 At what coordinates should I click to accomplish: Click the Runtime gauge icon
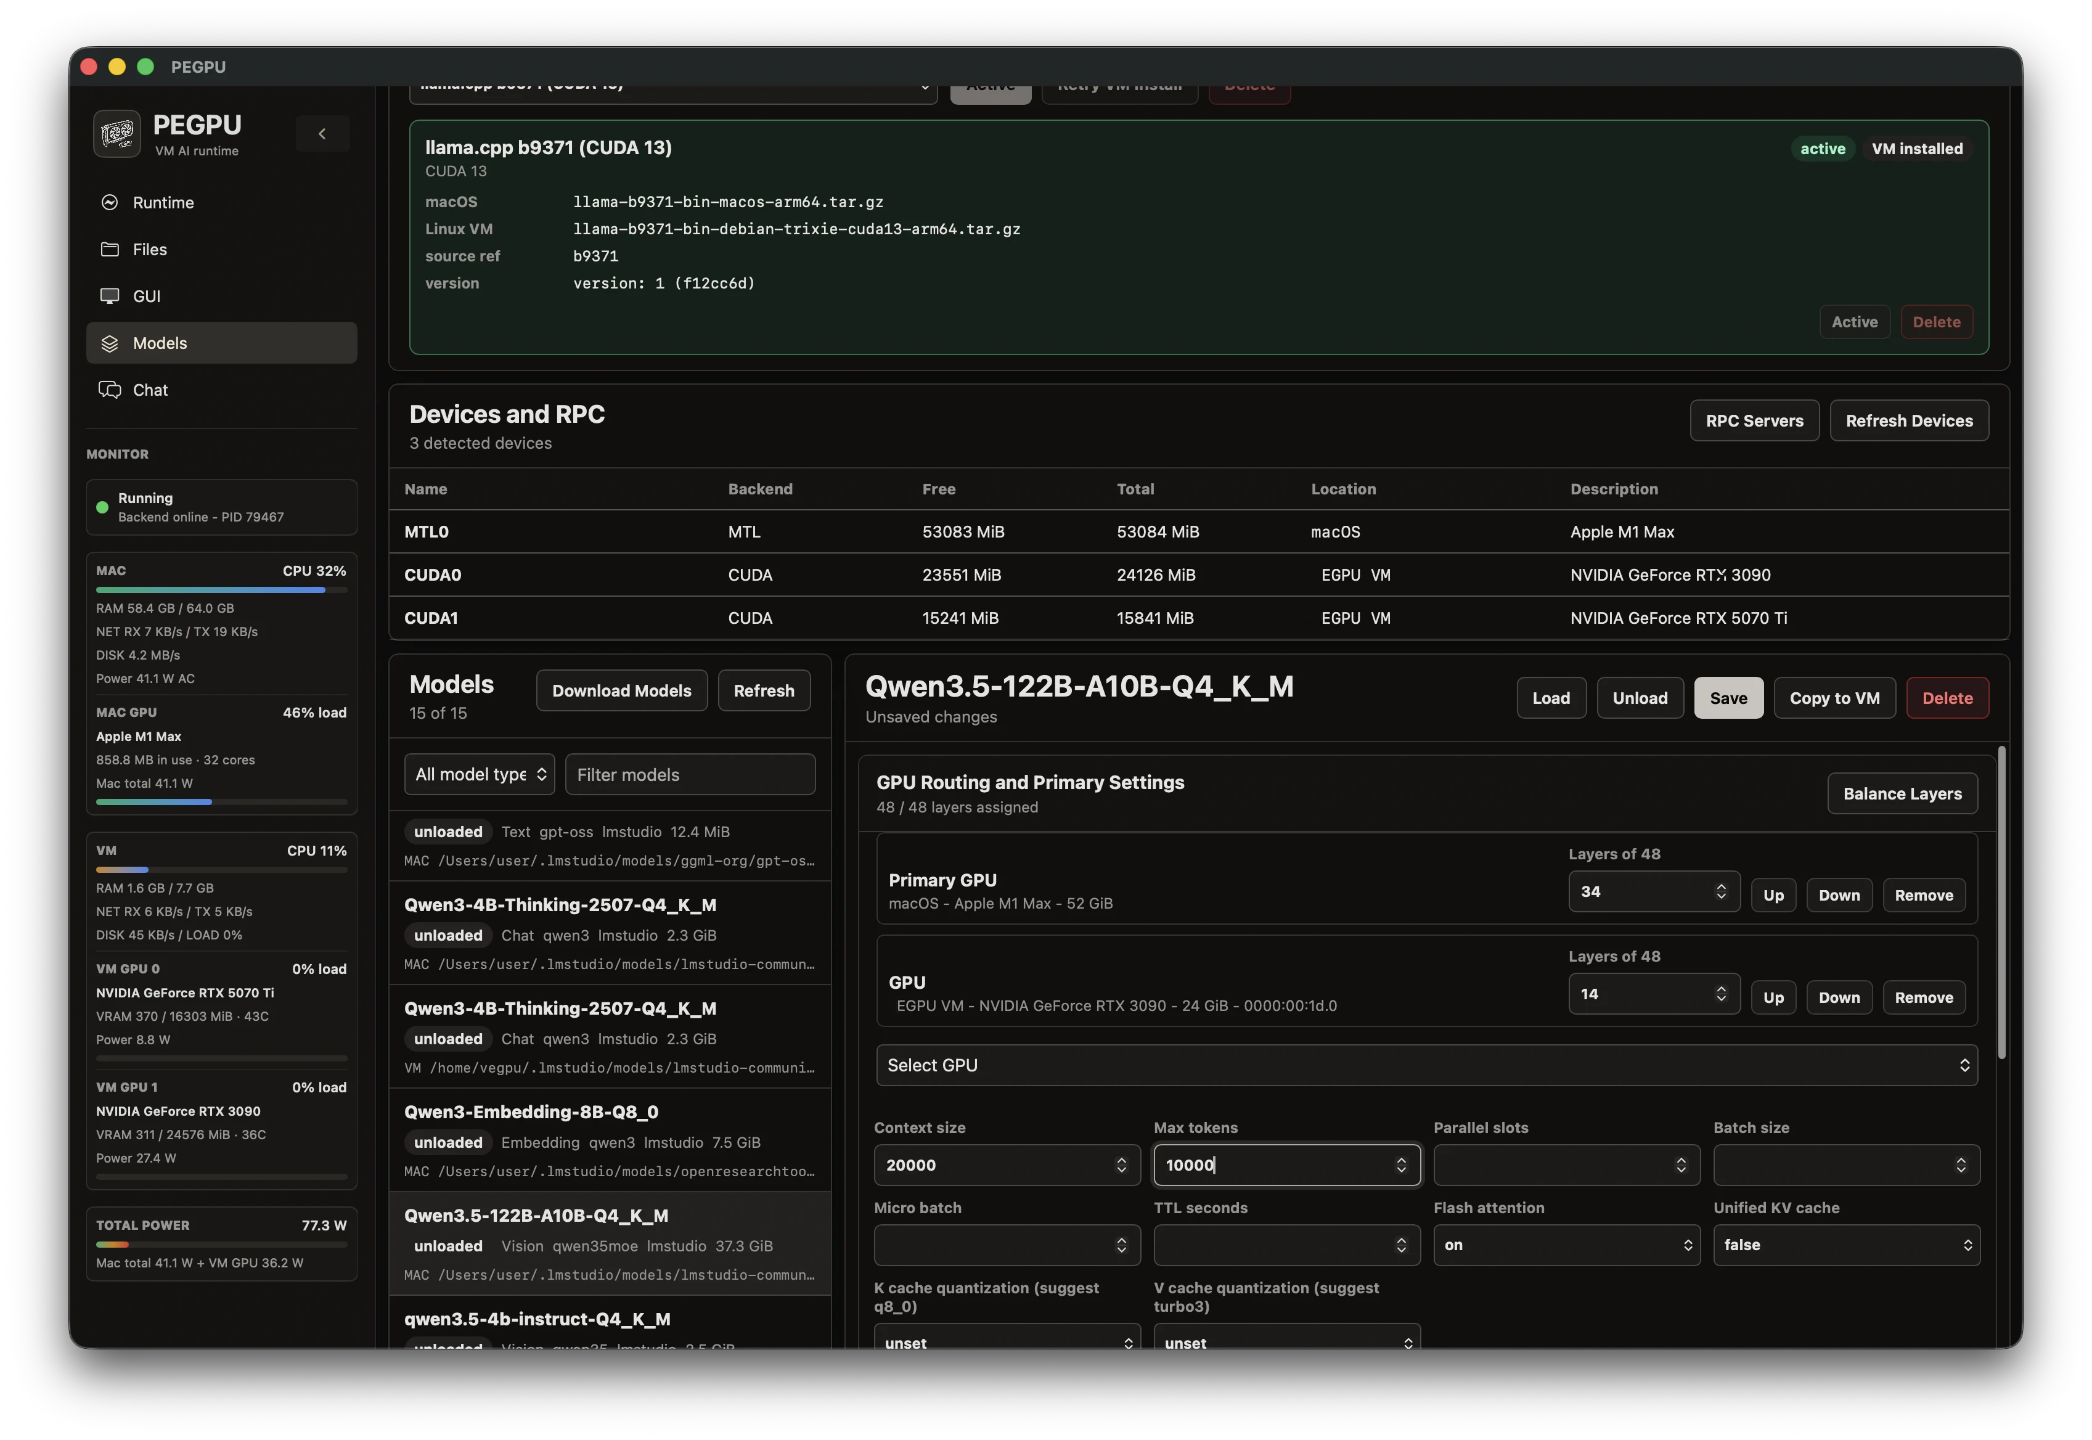pyautogui.click(x=110, y=202)
